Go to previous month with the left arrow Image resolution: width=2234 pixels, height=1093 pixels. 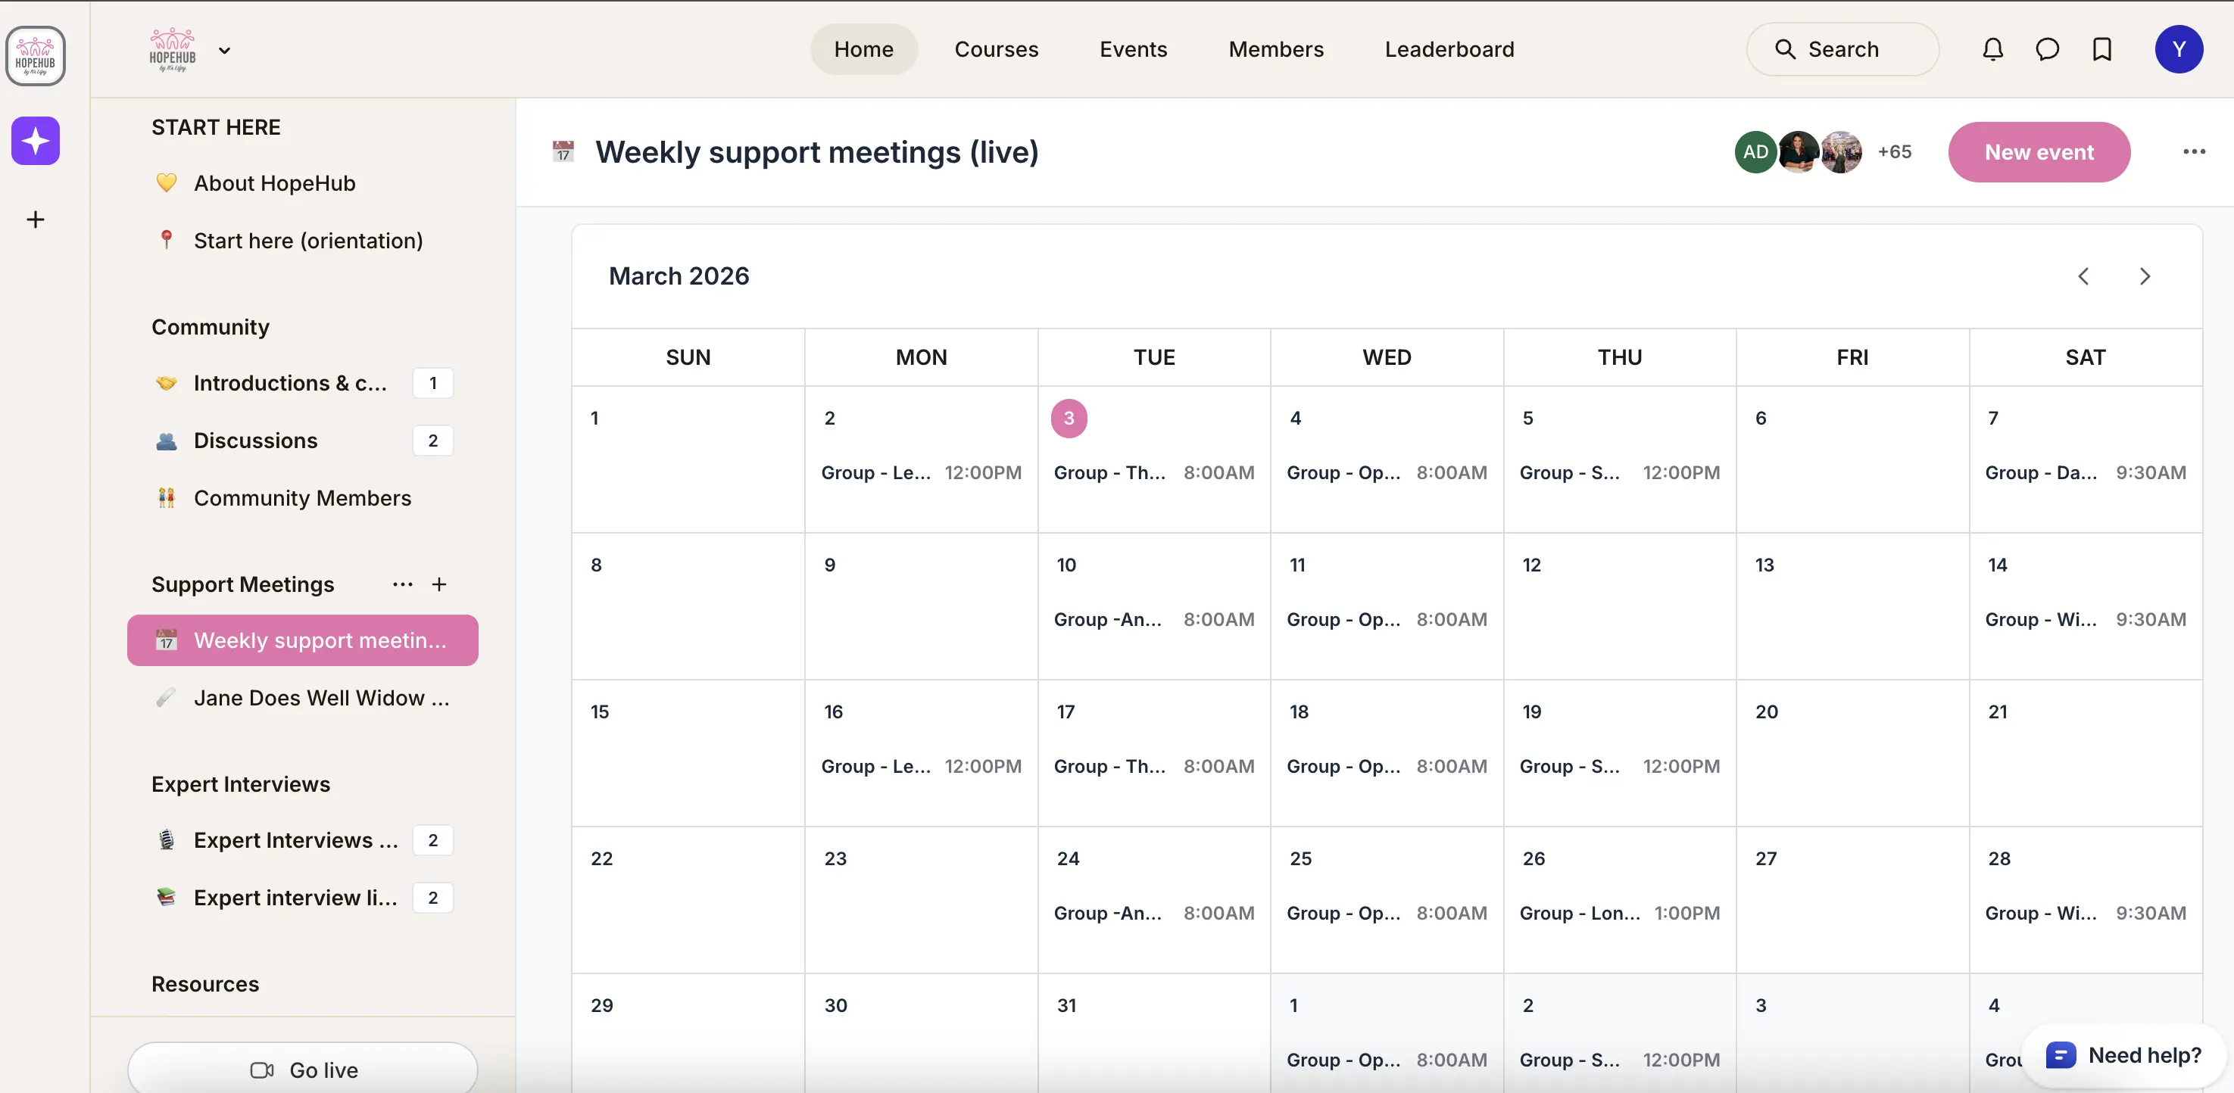pyautogui.click(x=2084, y=276)
